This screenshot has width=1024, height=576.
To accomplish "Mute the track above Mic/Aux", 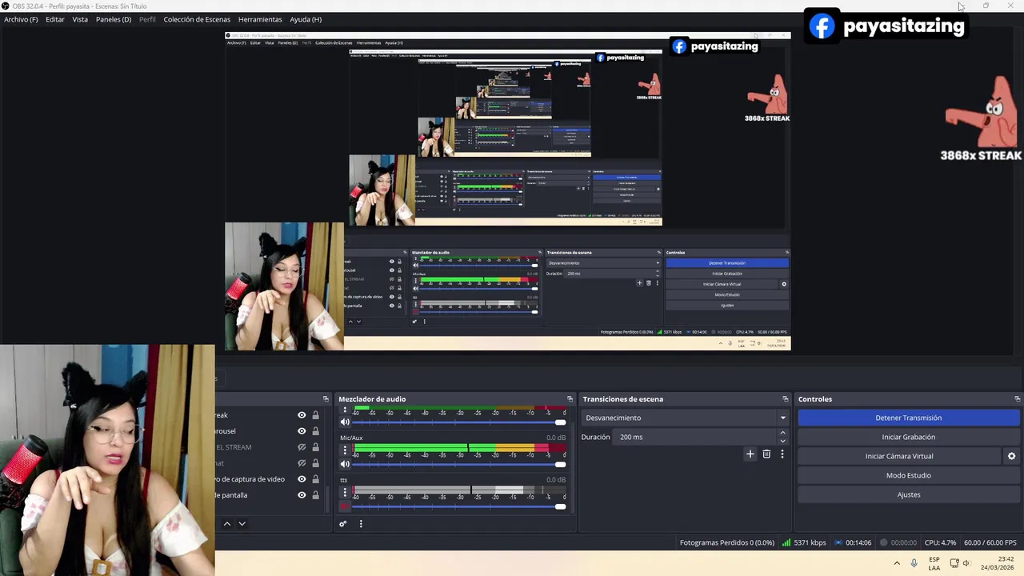I will point(345,422).
